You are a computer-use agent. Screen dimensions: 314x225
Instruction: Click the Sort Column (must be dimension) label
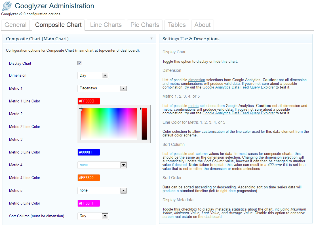(x=37, y=216)
